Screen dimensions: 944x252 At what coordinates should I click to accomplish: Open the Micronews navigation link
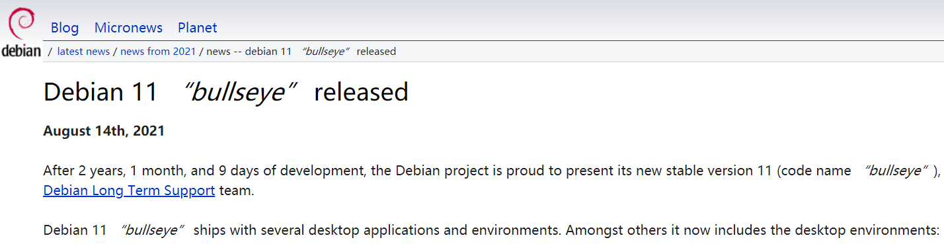128,28
